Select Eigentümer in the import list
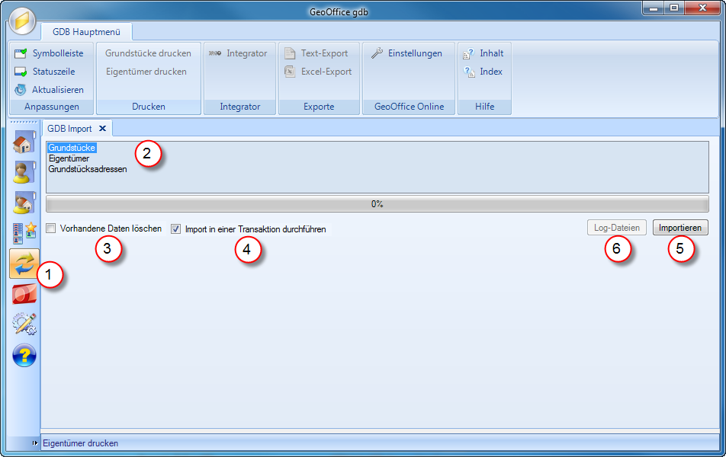Viewport: 726px width, 457px height. coord(69,158)
